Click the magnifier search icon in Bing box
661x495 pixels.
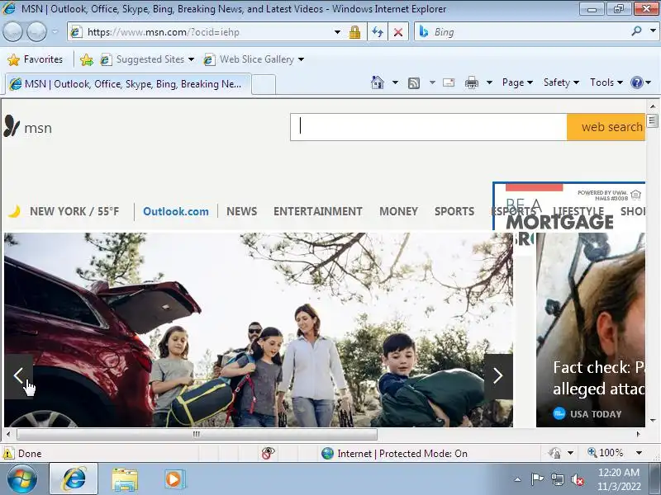(636, 31)
